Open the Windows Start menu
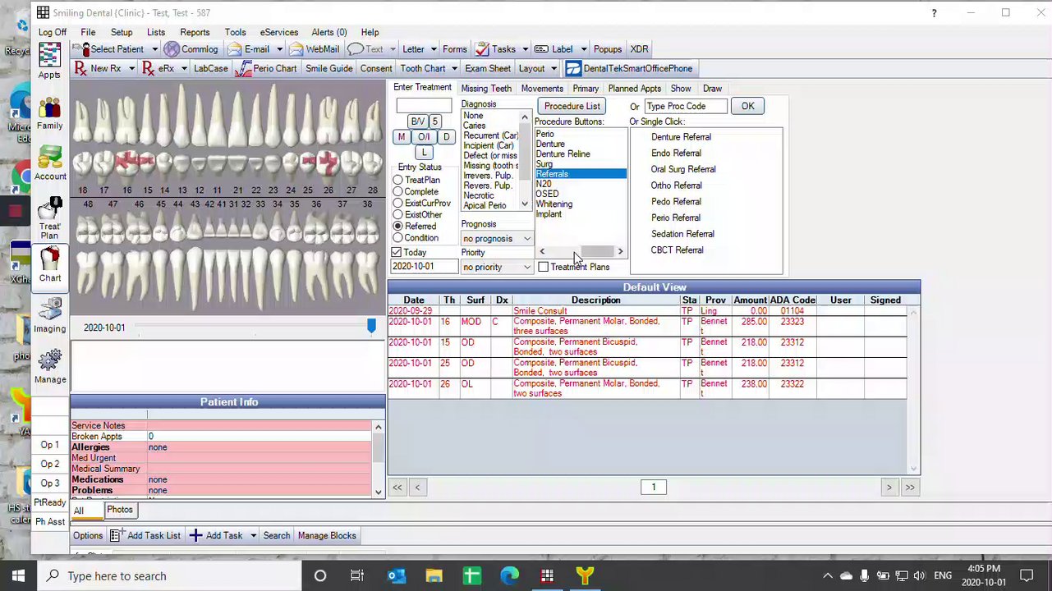The height and width of the screenshot is (591, 1052). 18,575
